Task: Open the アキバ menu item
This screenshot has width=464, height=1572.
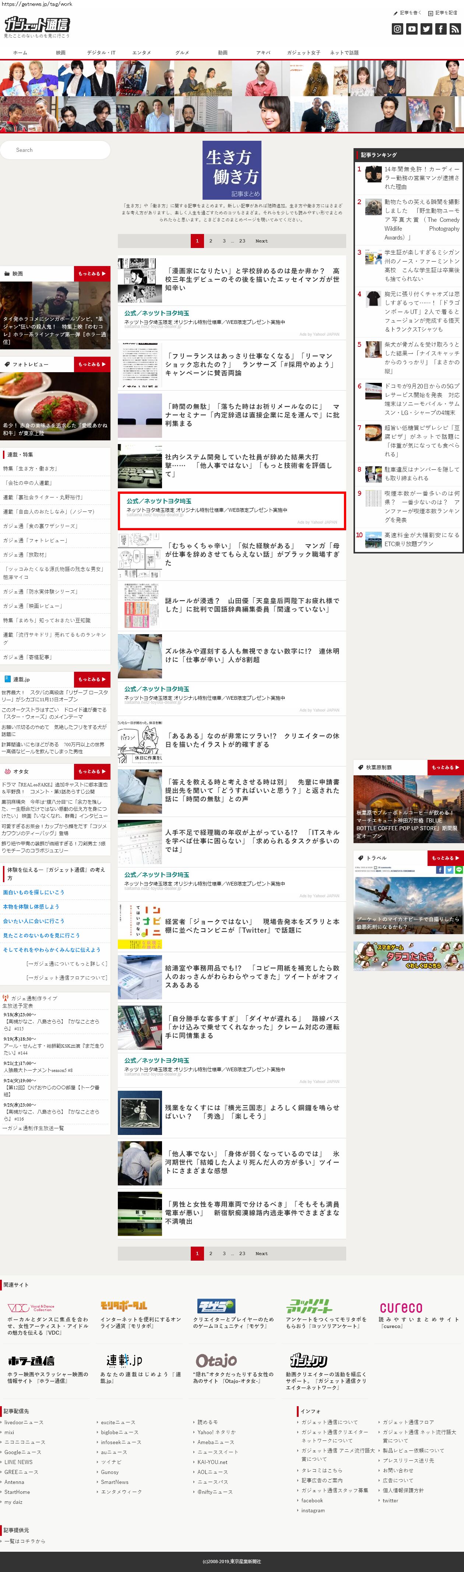Action: [263, 52]
